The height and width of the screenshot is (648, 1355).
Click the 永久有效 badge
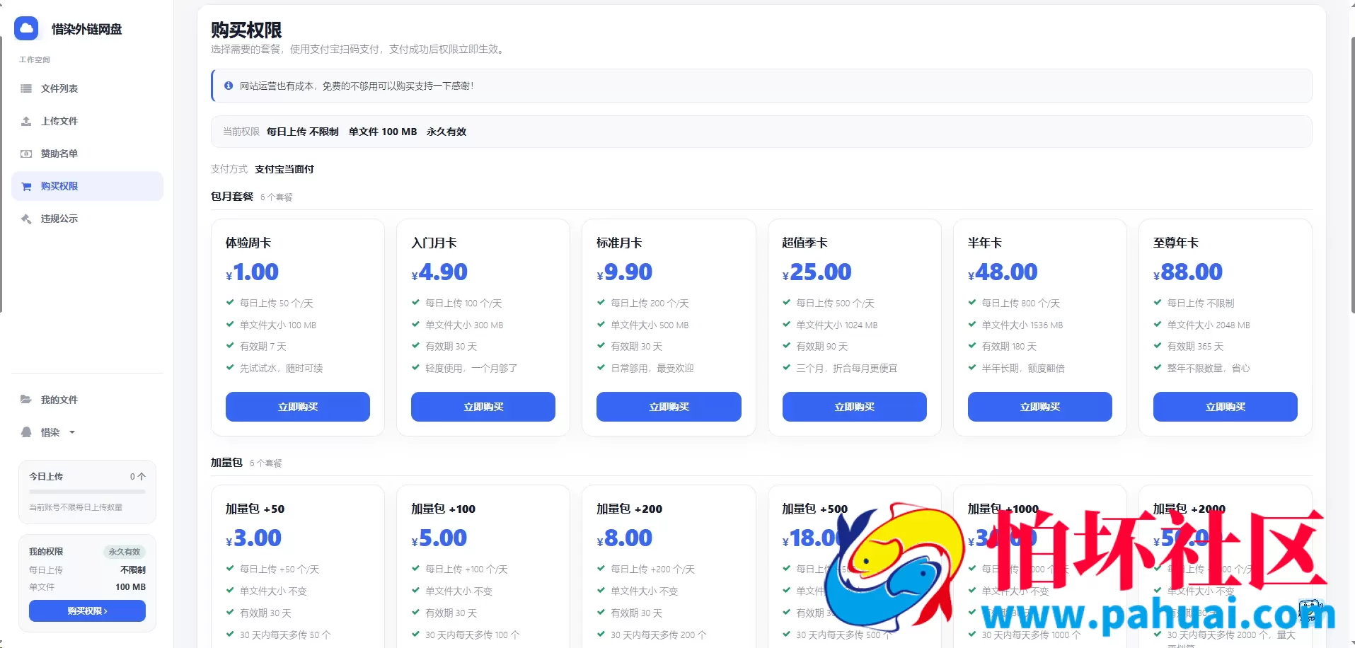click(125, 552)
